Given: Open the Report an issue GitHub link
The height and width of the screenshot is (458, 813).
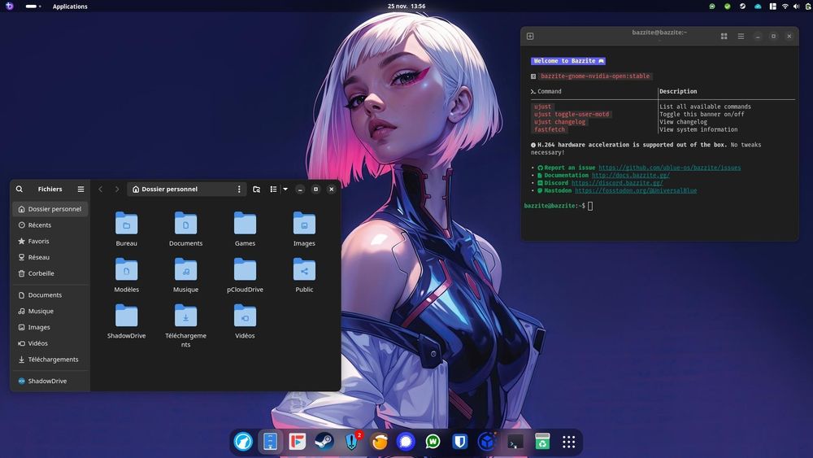Looking at the screenshot, I should click(x=669, y=168).
